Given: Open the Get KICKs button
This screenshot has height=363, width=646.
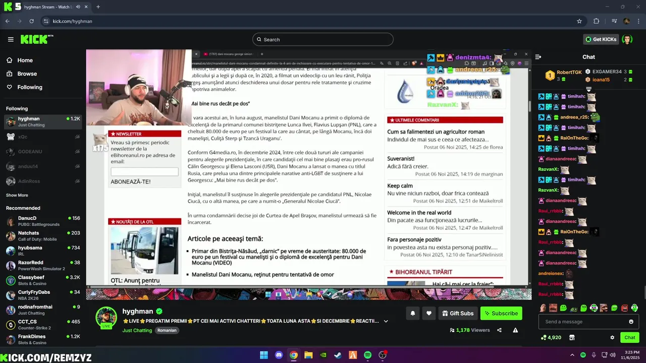Looking at the screenshot, I should 601,39.
